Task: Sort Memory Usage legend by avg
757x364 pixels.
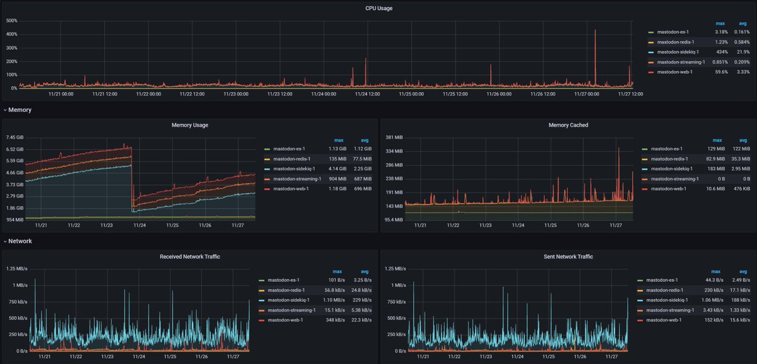Action: 365,140
